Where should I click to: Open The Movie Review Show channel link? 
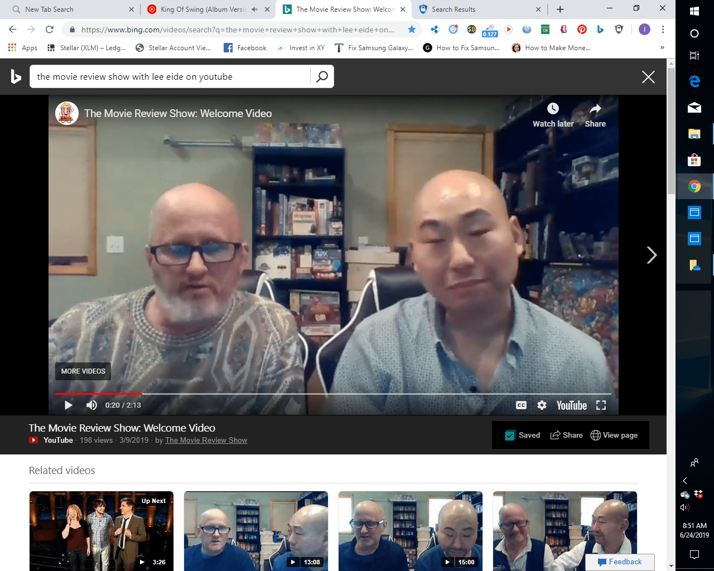click(206, 441)
